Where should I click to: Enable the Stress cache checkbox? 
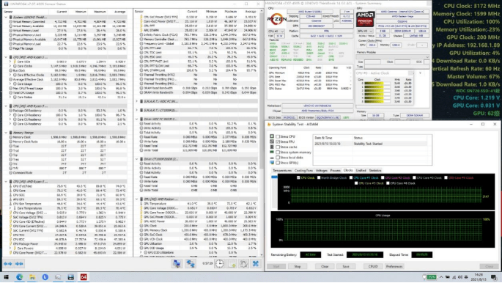[x=278, y=147]
